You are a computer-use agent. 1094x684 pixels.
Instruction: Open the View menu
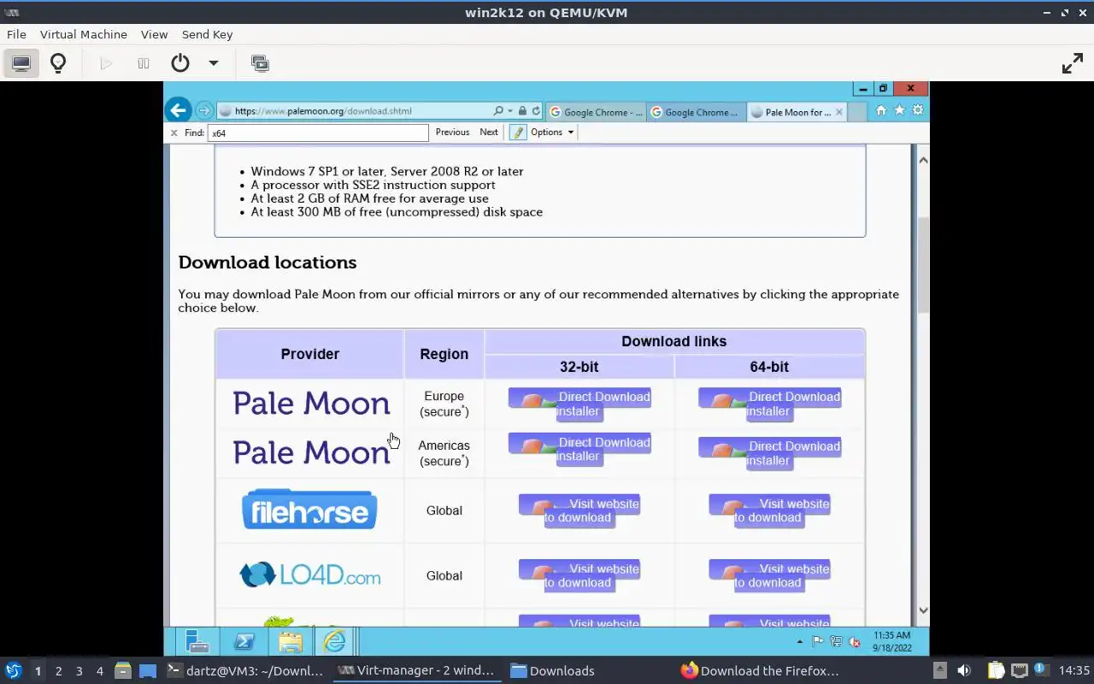[154, 34]
